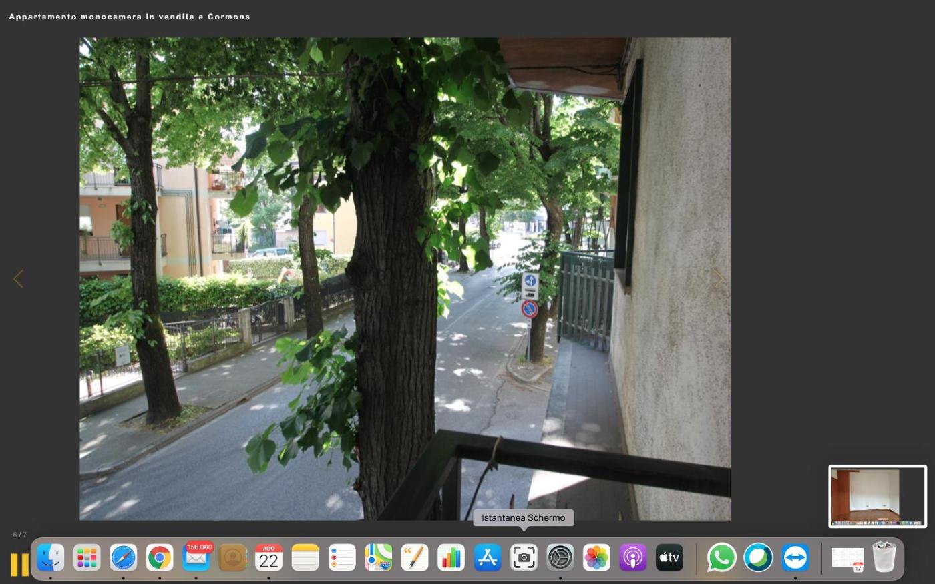
Task: Pause the slideshow with the yellow pause button
Action: point(19,565)
